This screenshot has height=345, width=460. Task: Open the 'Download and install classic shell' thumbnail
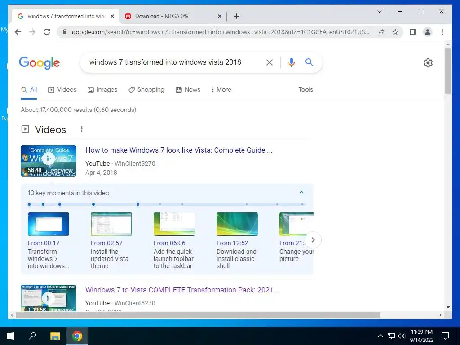(237, 224)
